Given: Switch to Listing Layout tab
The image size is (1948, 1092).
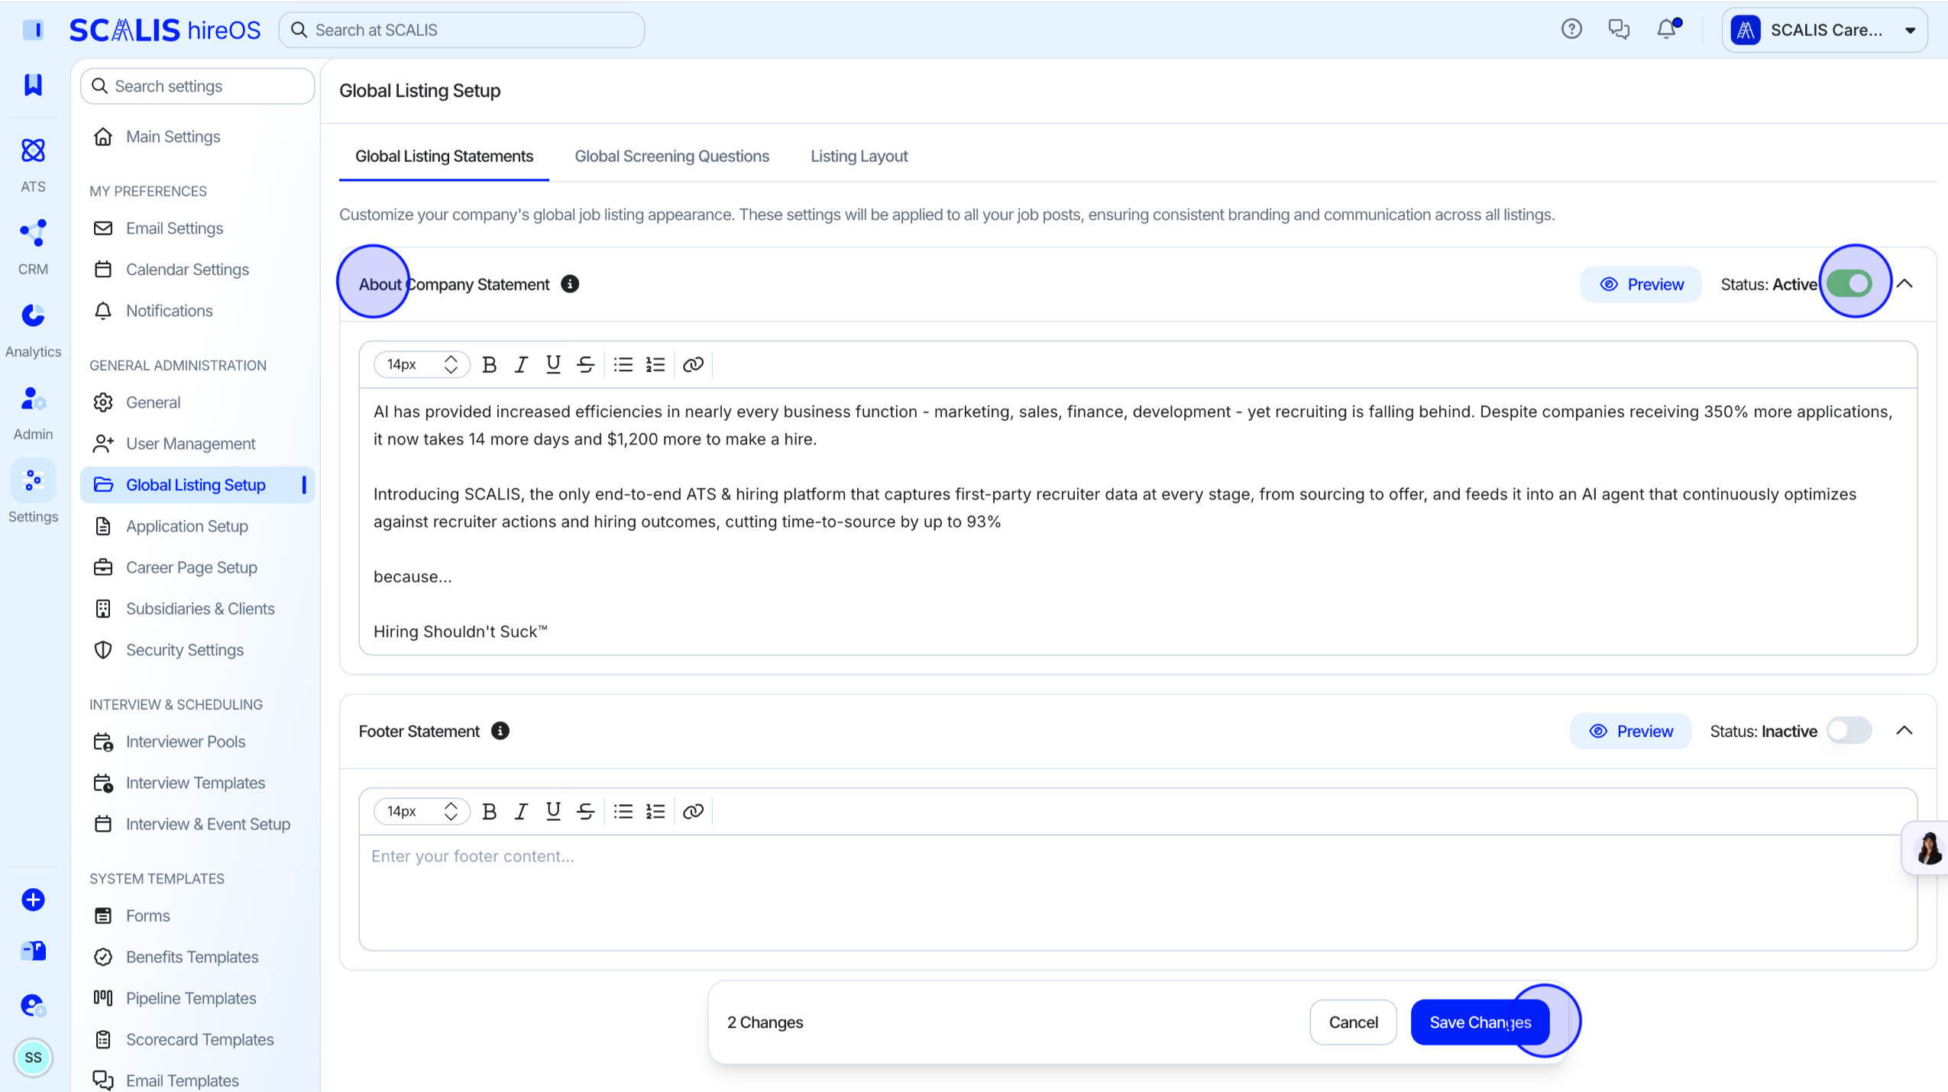Looking at the screenshot, I should 859,157.
